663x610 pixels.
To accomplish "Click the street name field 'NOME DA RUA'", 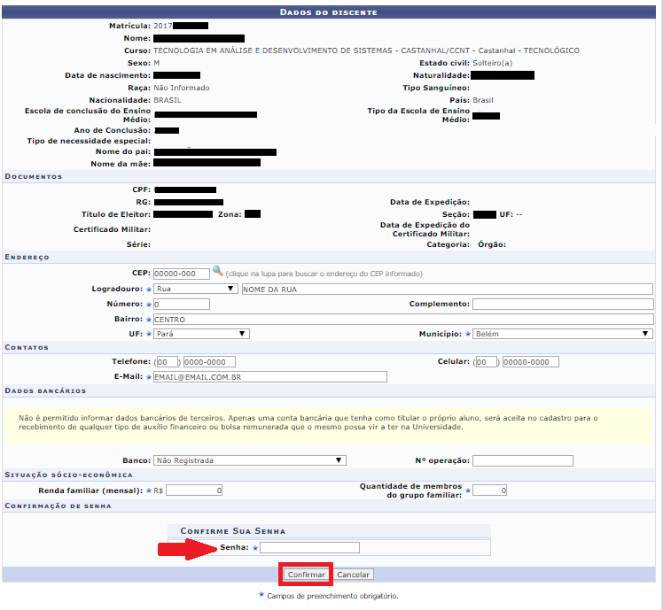I will (447, 289).
